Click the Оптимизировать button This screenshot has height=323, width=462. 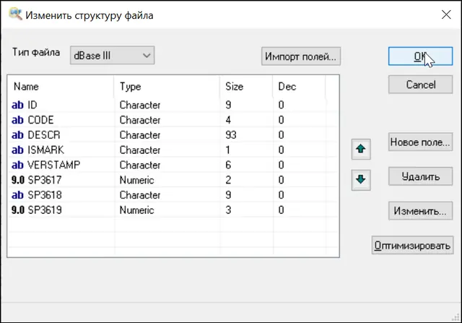(412, 245)
